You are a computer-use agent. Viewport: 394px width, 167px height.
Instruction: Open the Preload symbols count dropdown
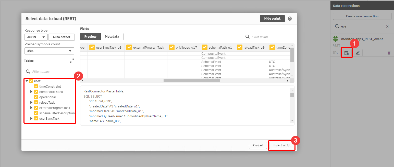click(x=49, y=51)
